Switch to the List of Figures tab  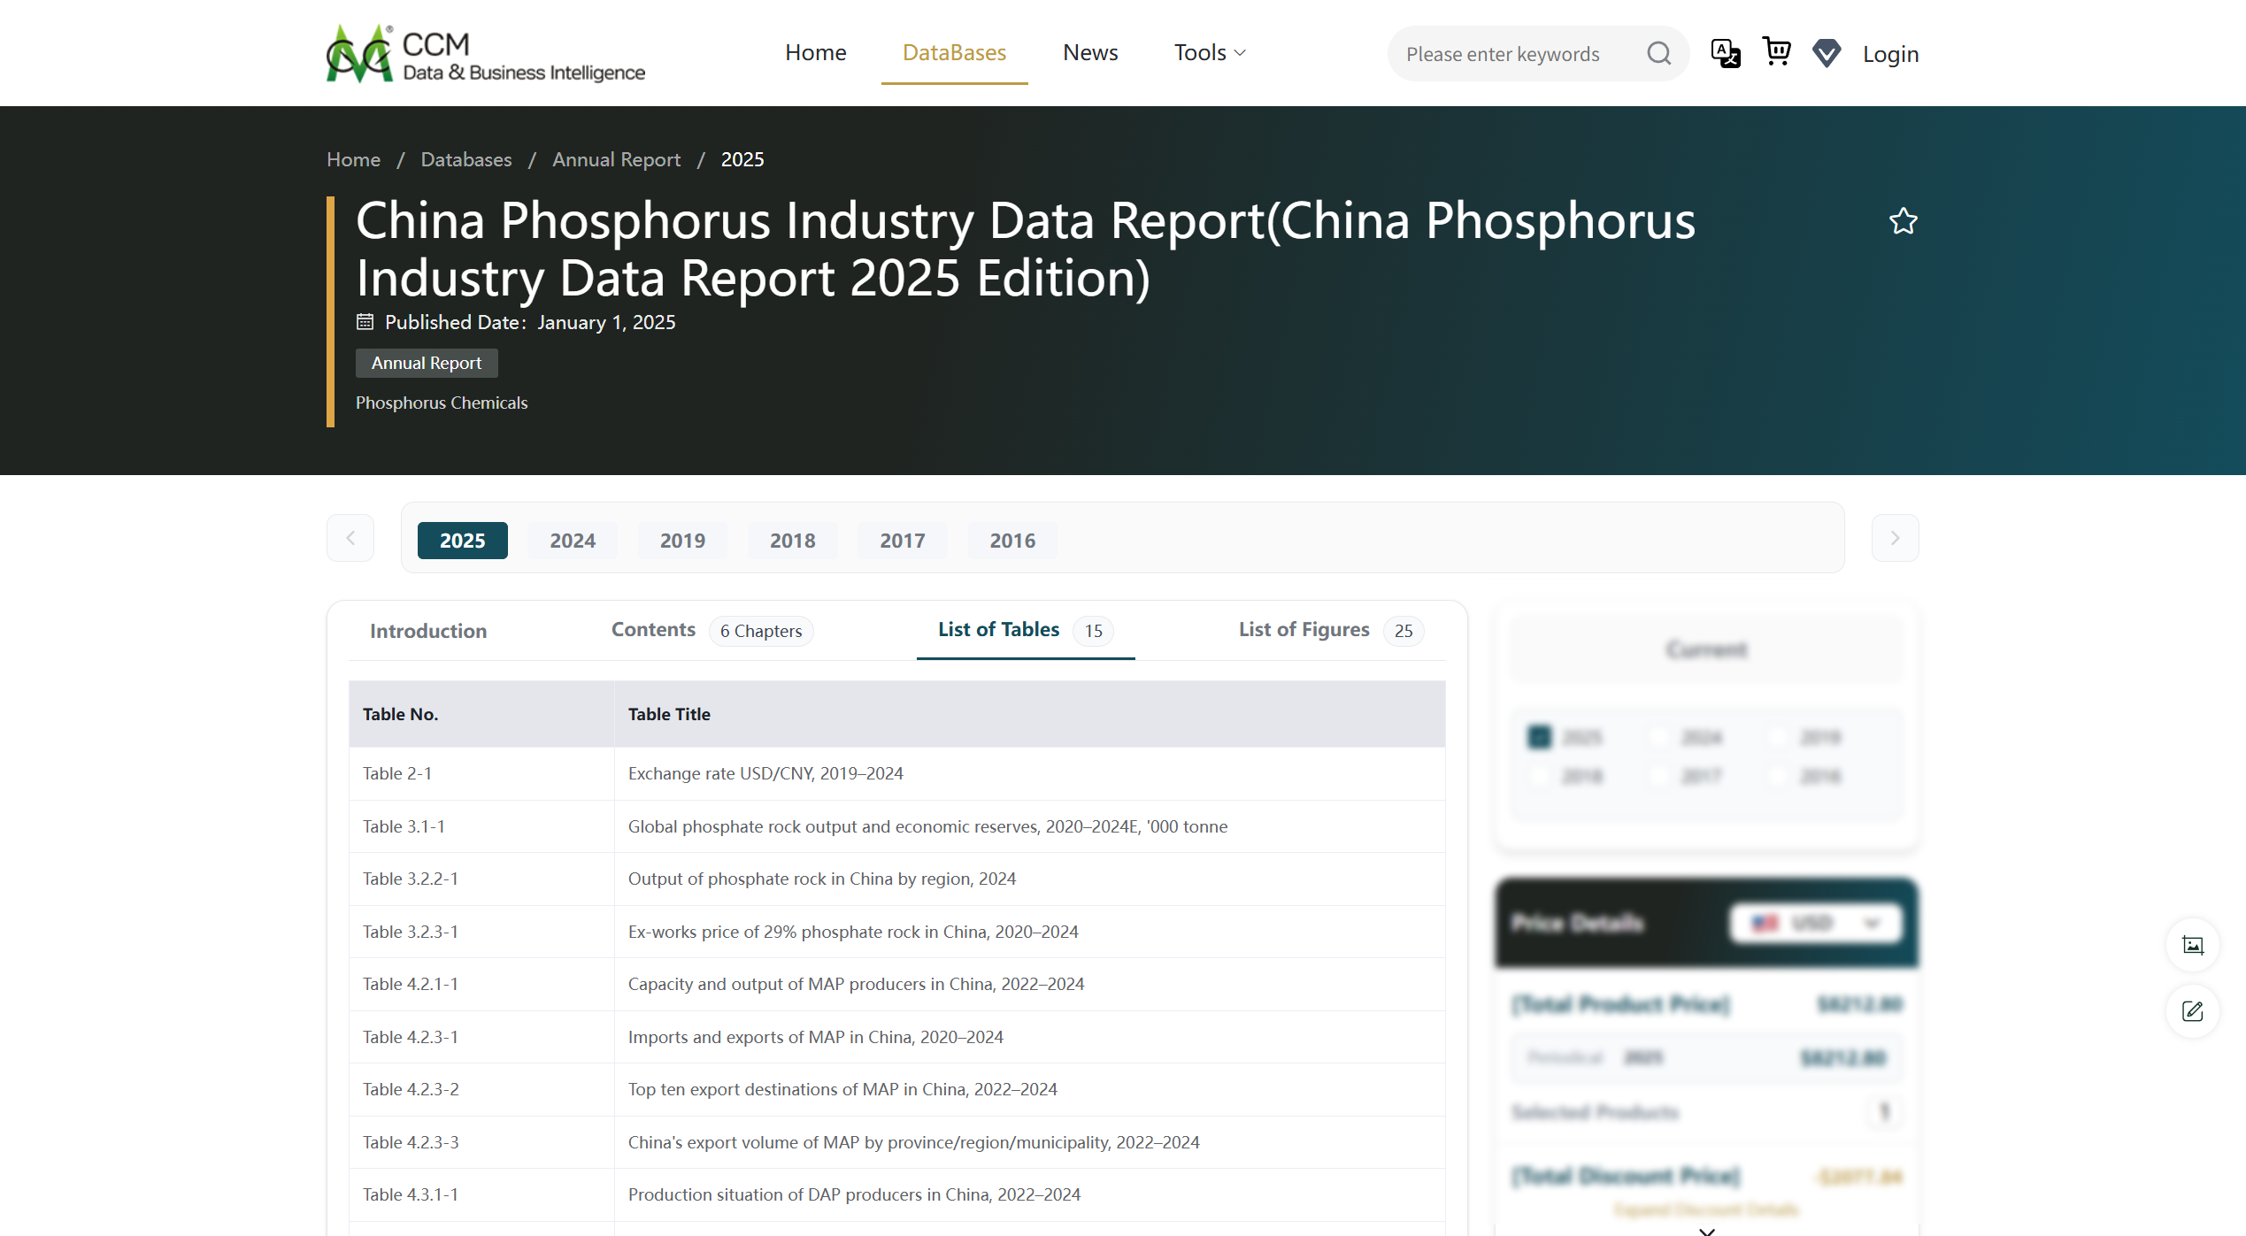1304,630
